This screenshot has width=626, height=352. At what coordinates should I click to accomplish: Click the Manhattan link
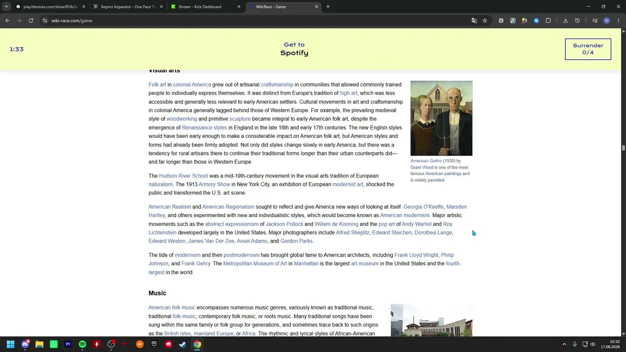(306, 264)
